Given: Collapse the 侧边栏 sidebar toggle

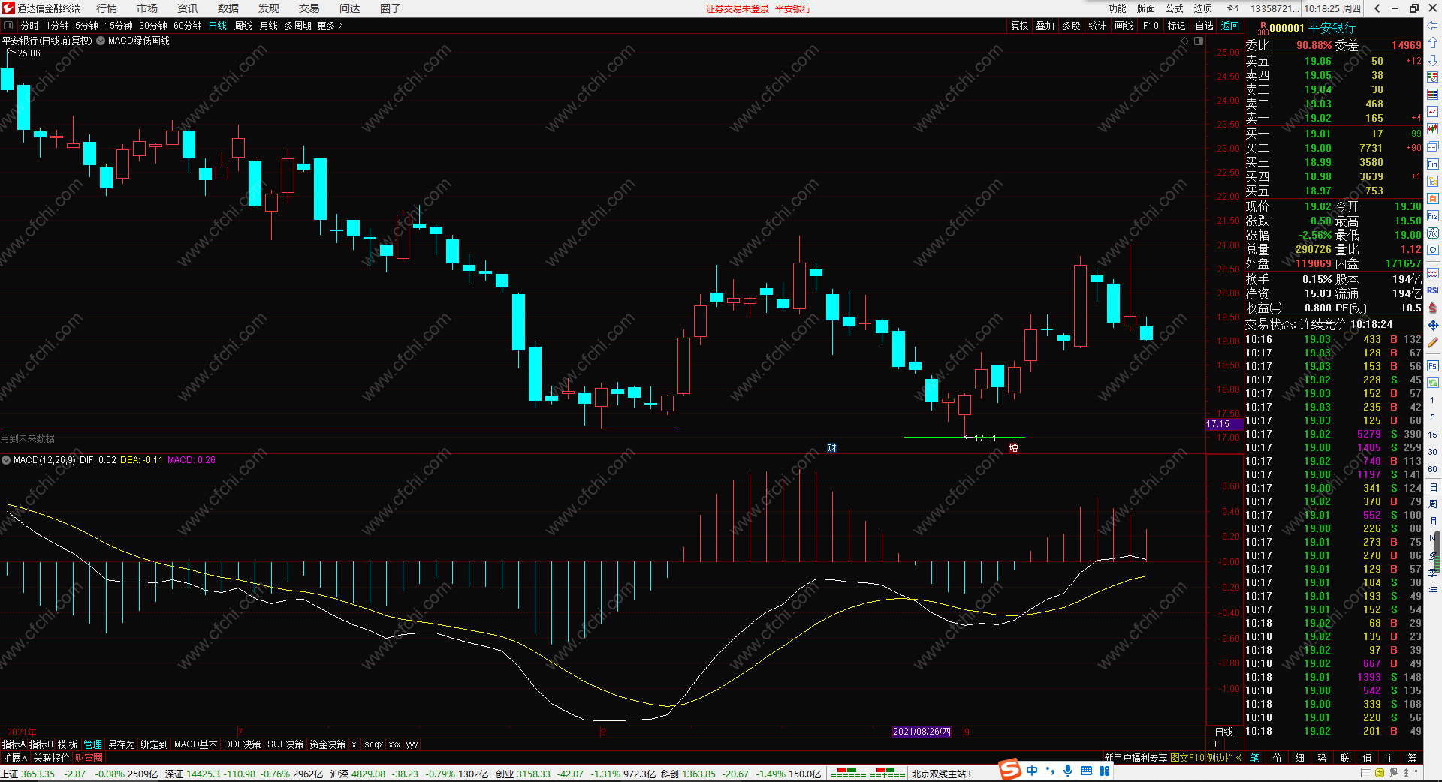Looking at the screenshot, I should tap(1223, 758).
